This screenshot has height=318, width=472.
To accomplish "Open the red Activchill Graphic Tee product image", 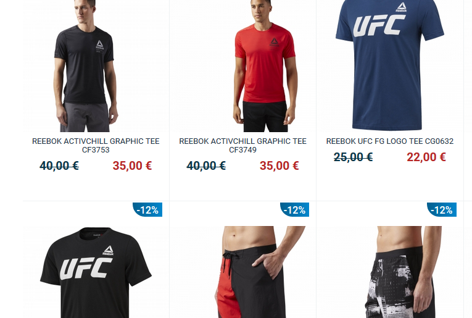I will 242,65.
